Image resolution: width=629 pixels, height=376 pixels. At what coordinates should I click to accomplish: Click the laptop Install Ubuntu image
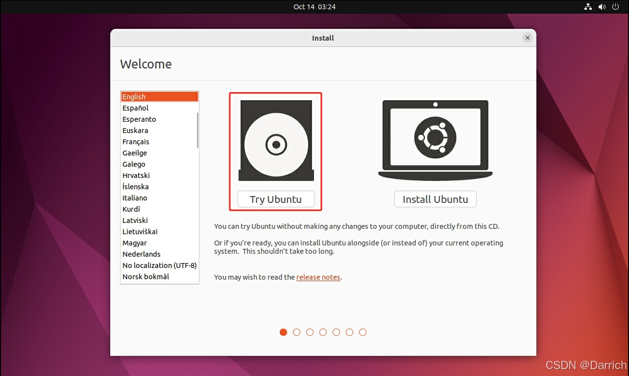click(x=435, y=141)
